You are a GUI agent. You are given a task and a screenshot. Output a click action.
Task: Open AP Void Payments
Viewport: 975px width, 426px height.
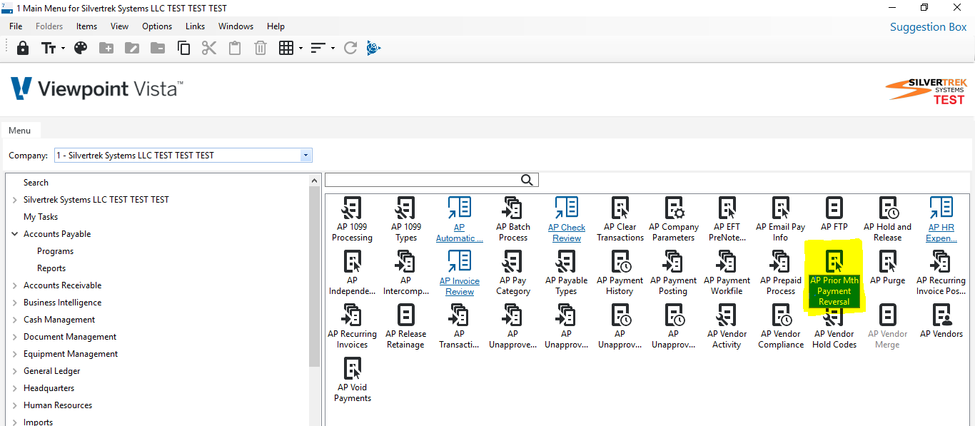(x=352, y=380)
